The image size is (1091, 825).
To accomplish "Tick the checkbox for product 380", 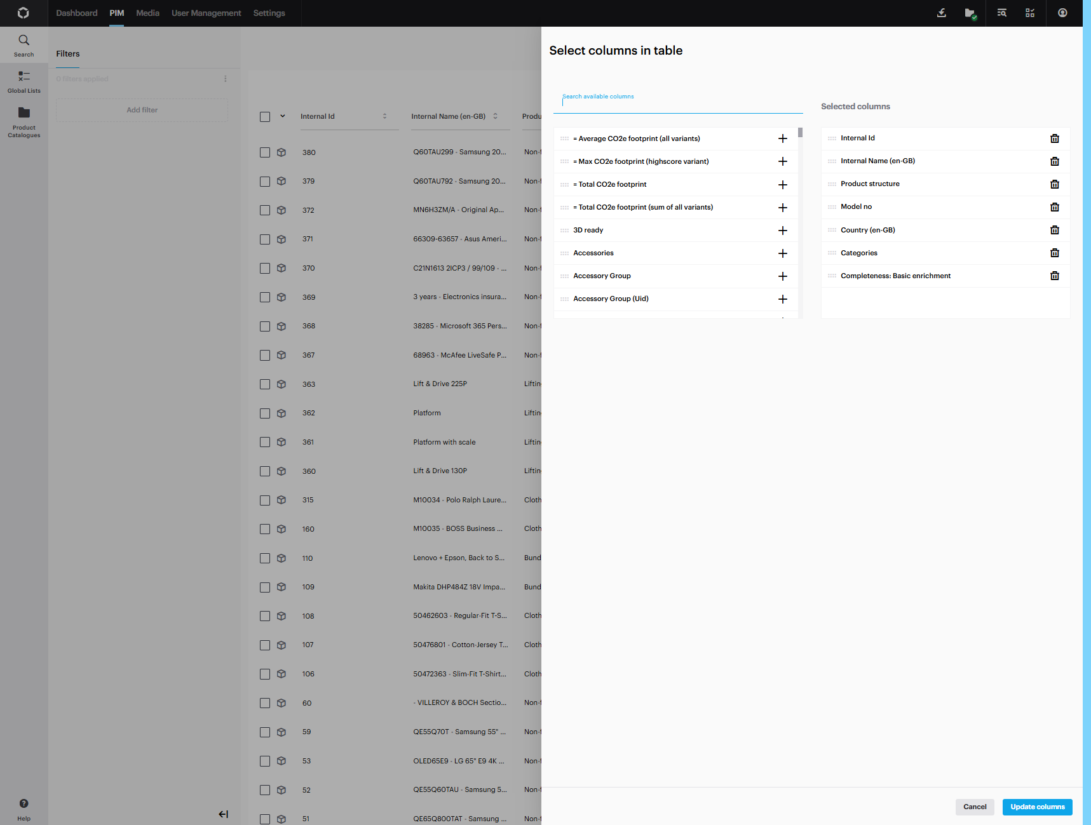I will click(x=265, y=152).
